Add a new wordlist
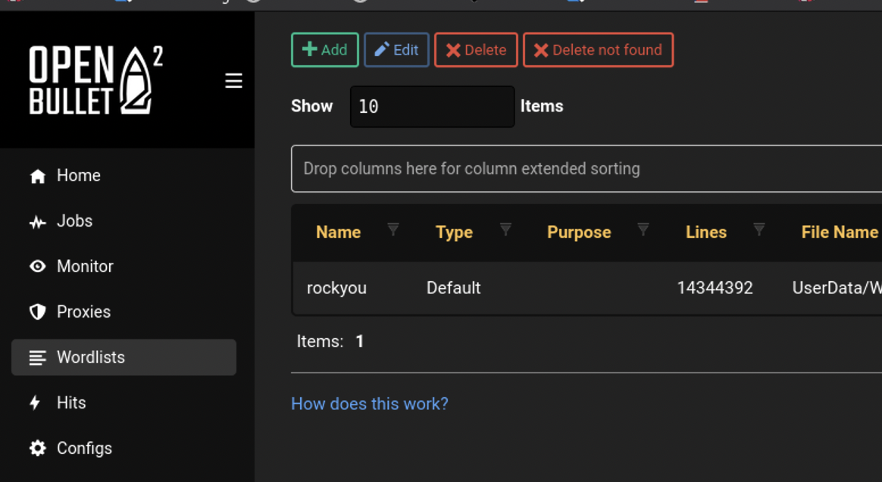Image resolution: width=882 pixels, height=482 pixels. [x=325, y=50]
